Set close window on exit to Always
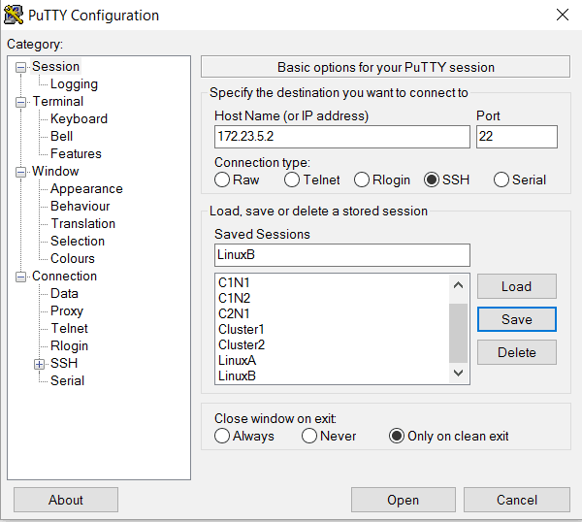This screenshot has width=582, height=522. 222,437
